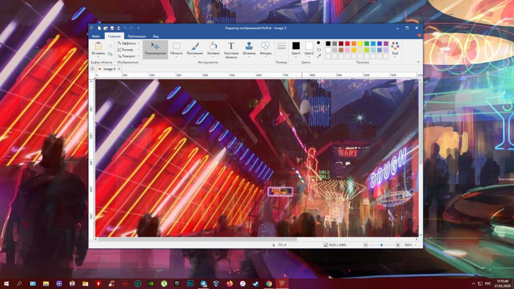Pick the purple swatch in Палитра top row

click(x=386, y=44)
